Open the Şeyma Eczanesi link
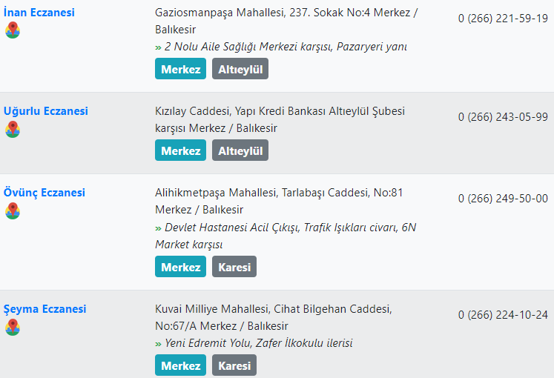554x378 pixels. point(45,309)
